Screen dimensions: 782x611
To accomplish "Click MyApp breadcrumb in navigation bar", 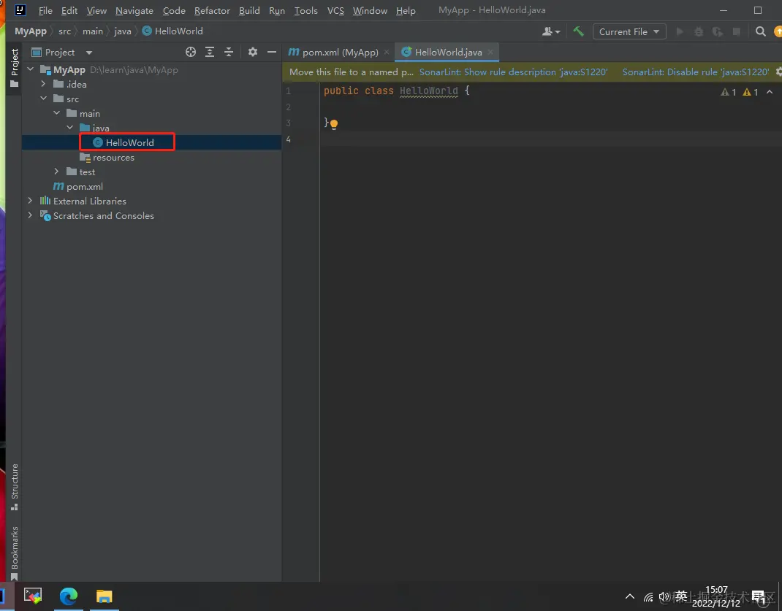I will [31, 31].
